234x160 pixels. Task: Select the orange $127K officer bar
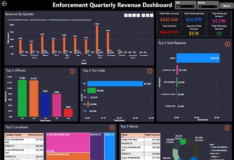34,98
